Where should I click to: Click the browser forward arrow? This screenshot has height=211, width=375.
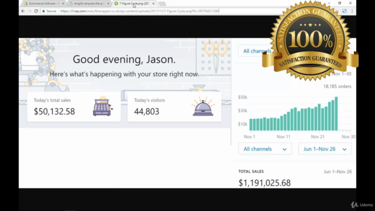click(x=29, y=11)
